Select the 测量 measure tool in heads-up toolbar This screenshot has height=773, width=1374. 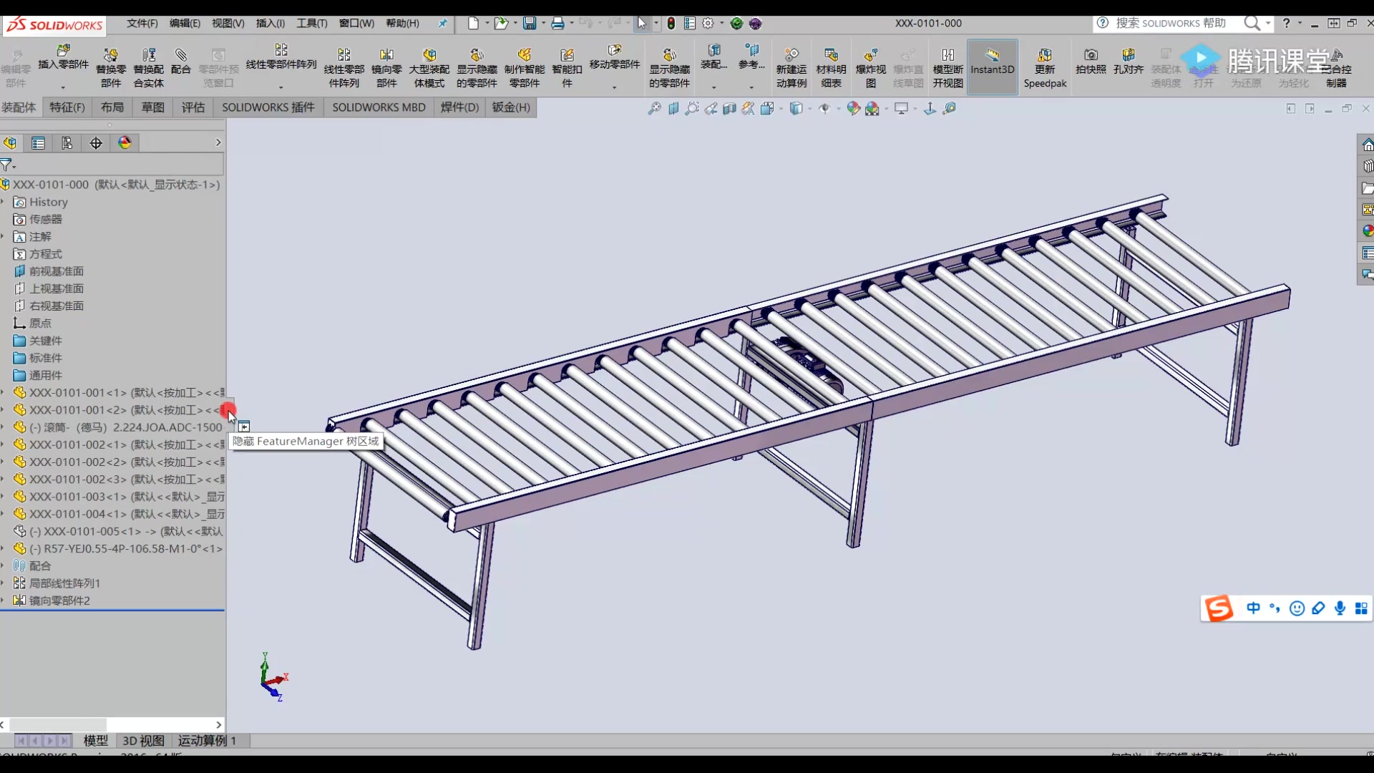coord(950,108)
